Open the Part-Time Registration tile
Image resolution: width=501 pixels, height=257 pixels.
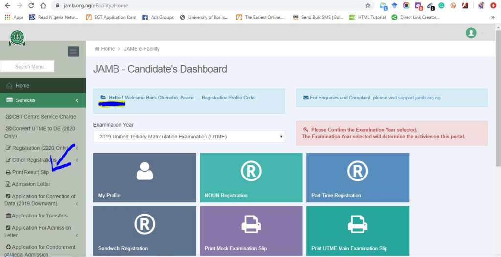[357, 178]
